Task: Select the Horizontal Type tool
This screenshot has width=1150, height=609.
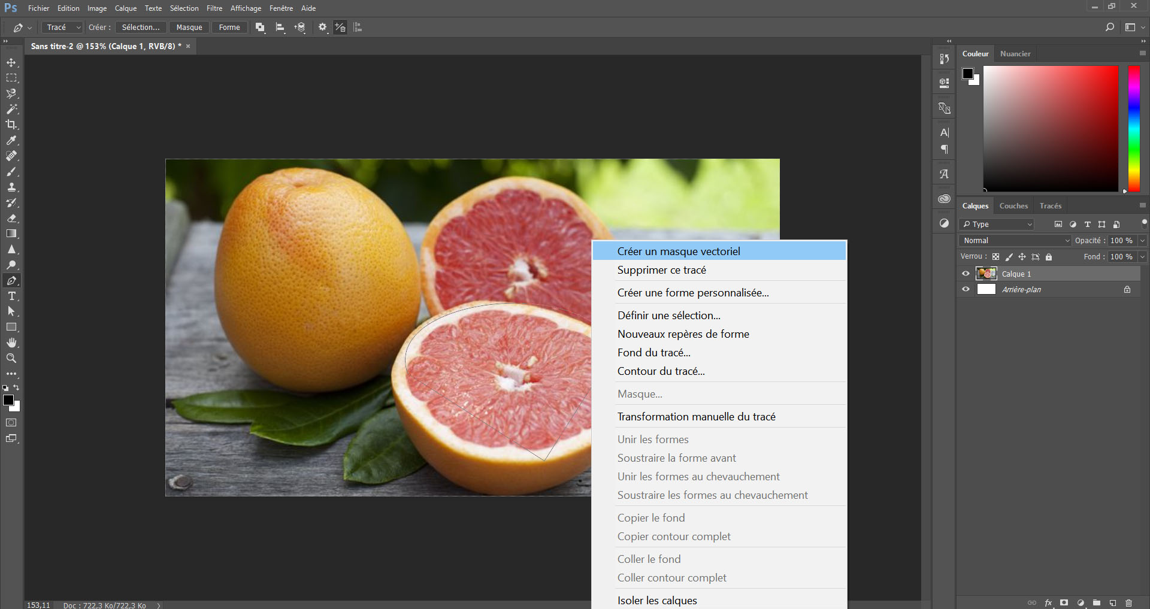Action: tap(11, 296)
